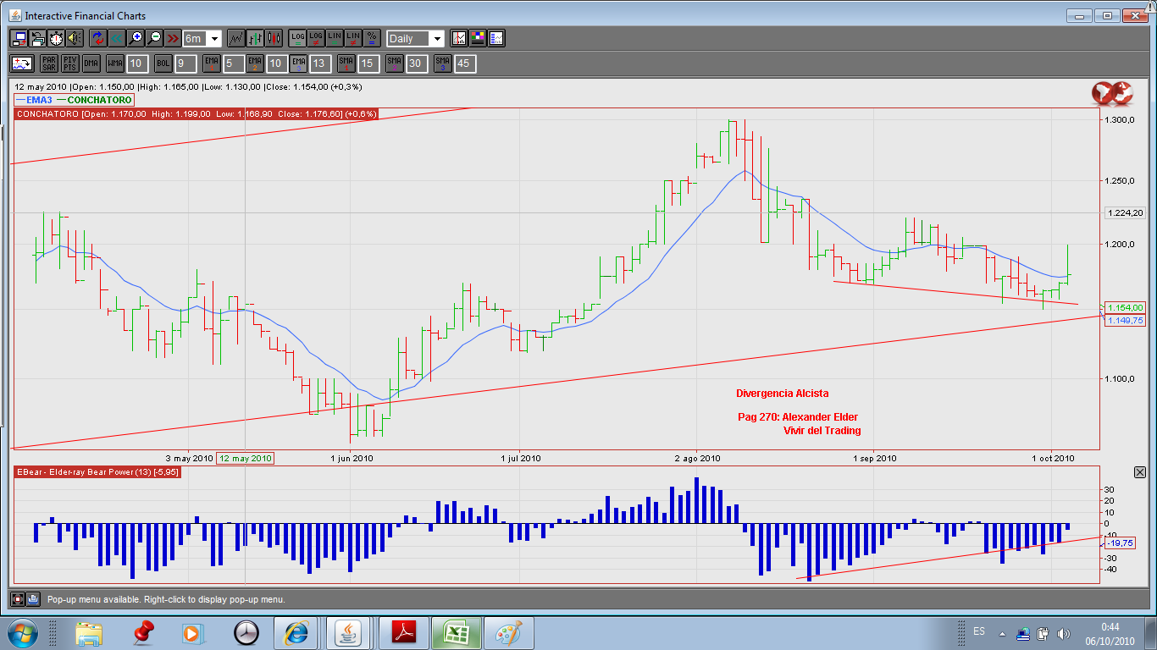
Task: Toggle the SMA 1 indicator button
Action: 346,63
